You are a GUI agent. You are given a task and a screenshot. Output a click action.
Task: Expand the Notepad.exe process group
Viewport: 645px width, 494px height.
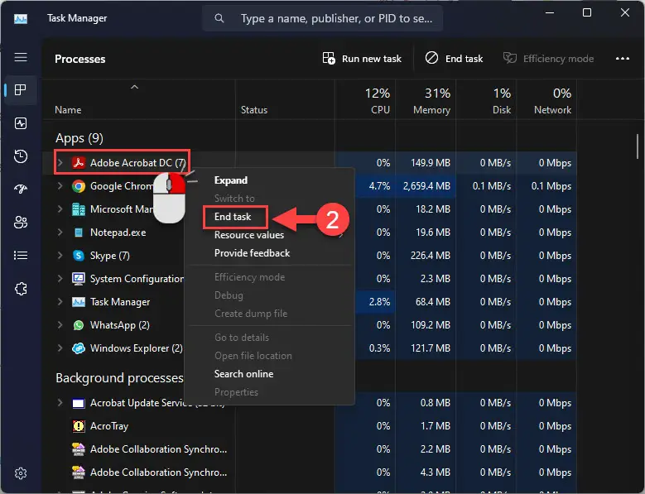(60, 233)
